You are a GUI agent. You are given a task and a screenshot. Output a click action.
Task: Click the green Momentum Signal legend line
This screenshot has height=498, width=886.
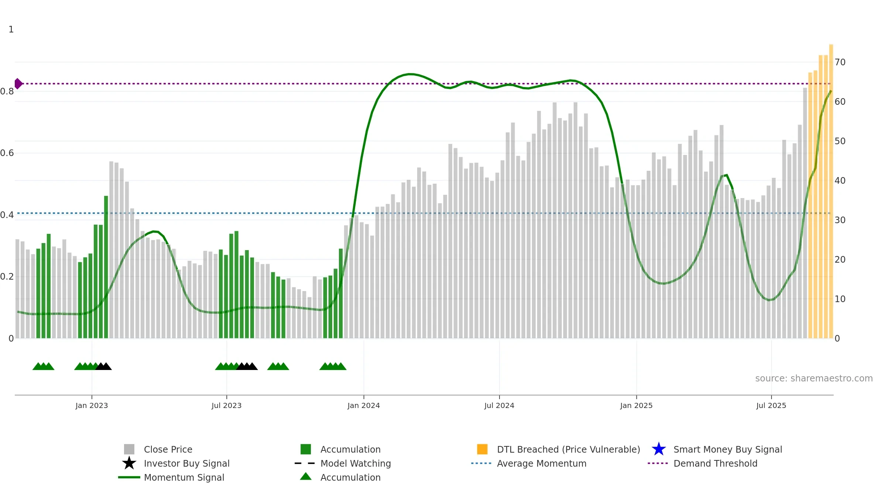tap(129, 477)
